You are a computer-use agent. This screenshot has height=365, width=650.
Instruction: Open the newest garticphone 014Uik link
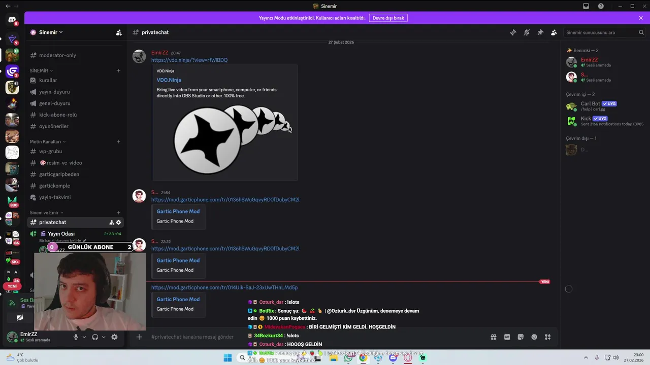tap(224, 287)
